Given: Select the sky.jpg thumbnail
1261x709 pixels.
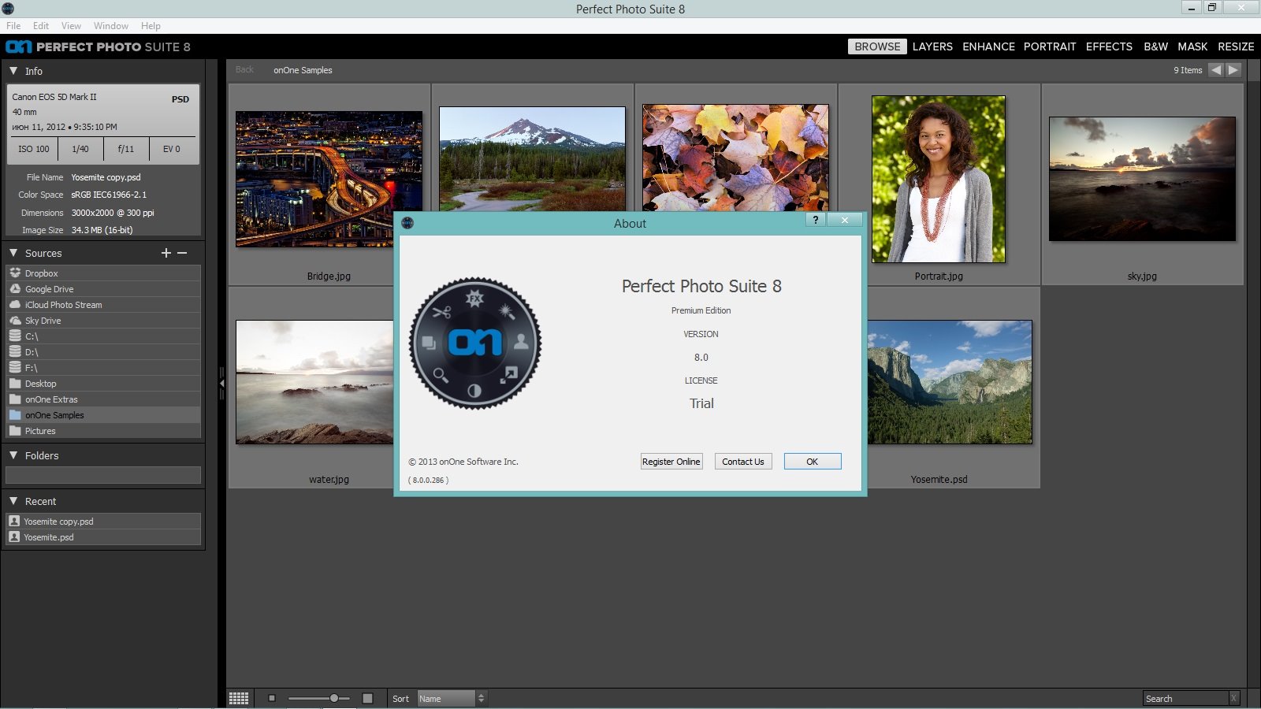Looking at the screenshot, I should click(1142, 179).
